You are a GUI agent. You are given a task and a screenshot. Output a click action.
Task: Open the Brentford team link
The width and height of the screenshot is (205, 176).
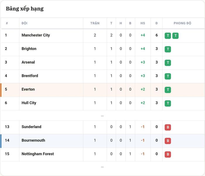pos(30,76)
